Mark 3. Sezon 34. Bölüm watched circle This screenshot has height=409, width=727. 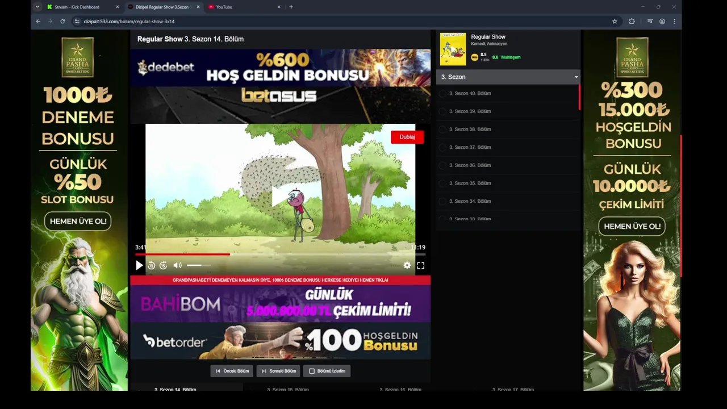pos(442,201)
